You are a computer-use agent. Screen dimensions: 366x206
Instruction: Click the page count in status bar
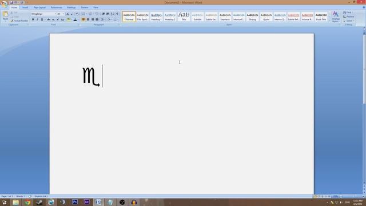tap(7, 196)
